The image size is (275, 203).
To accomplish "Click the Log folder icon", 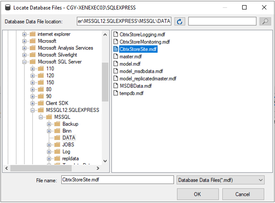I will (57, 152).
